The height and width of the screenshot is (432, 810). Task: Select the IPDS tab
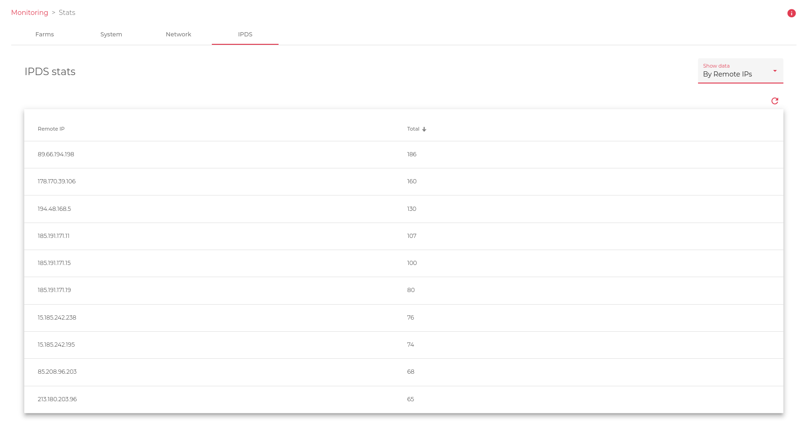(245, 35)
